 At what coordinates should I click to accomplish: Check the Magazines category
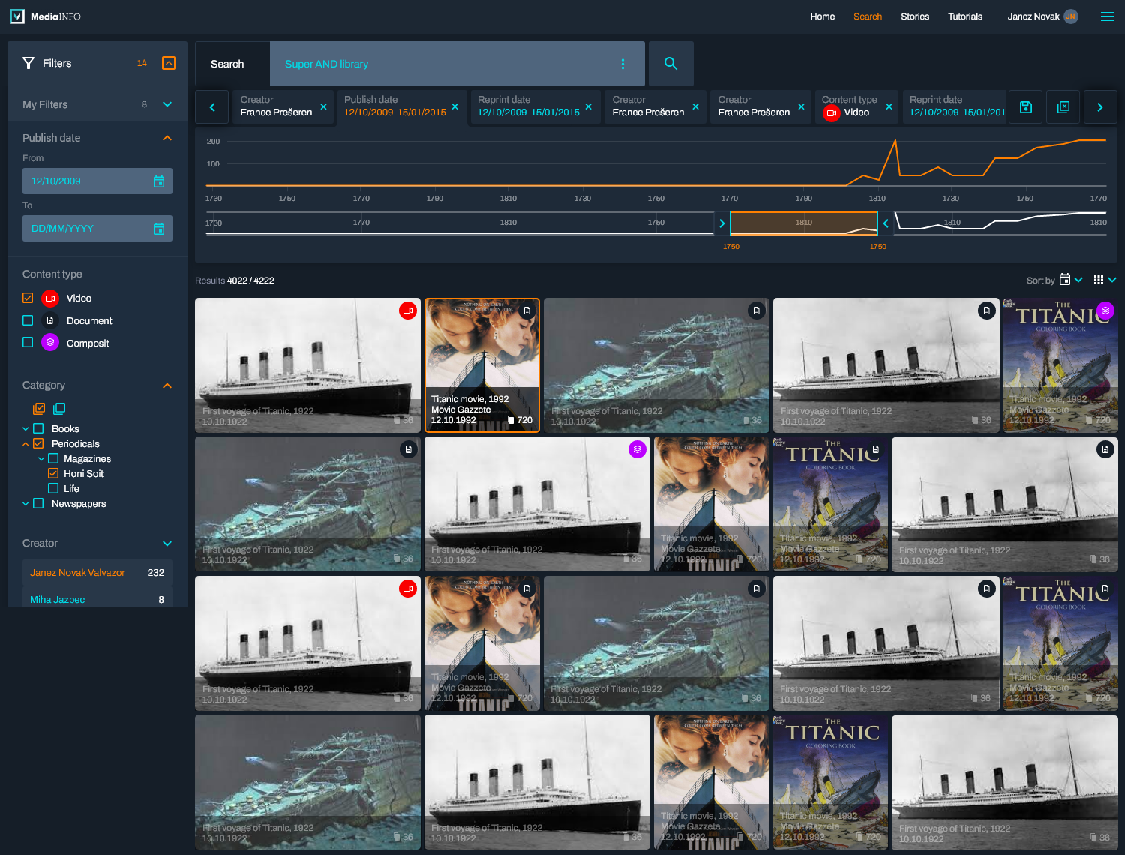point(53,458)
